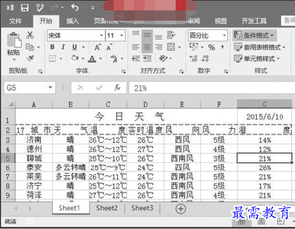Open the clipboard group dialog launcher
Image resolution: width=295 pixels, height=229 pixels.
(40, 71)
